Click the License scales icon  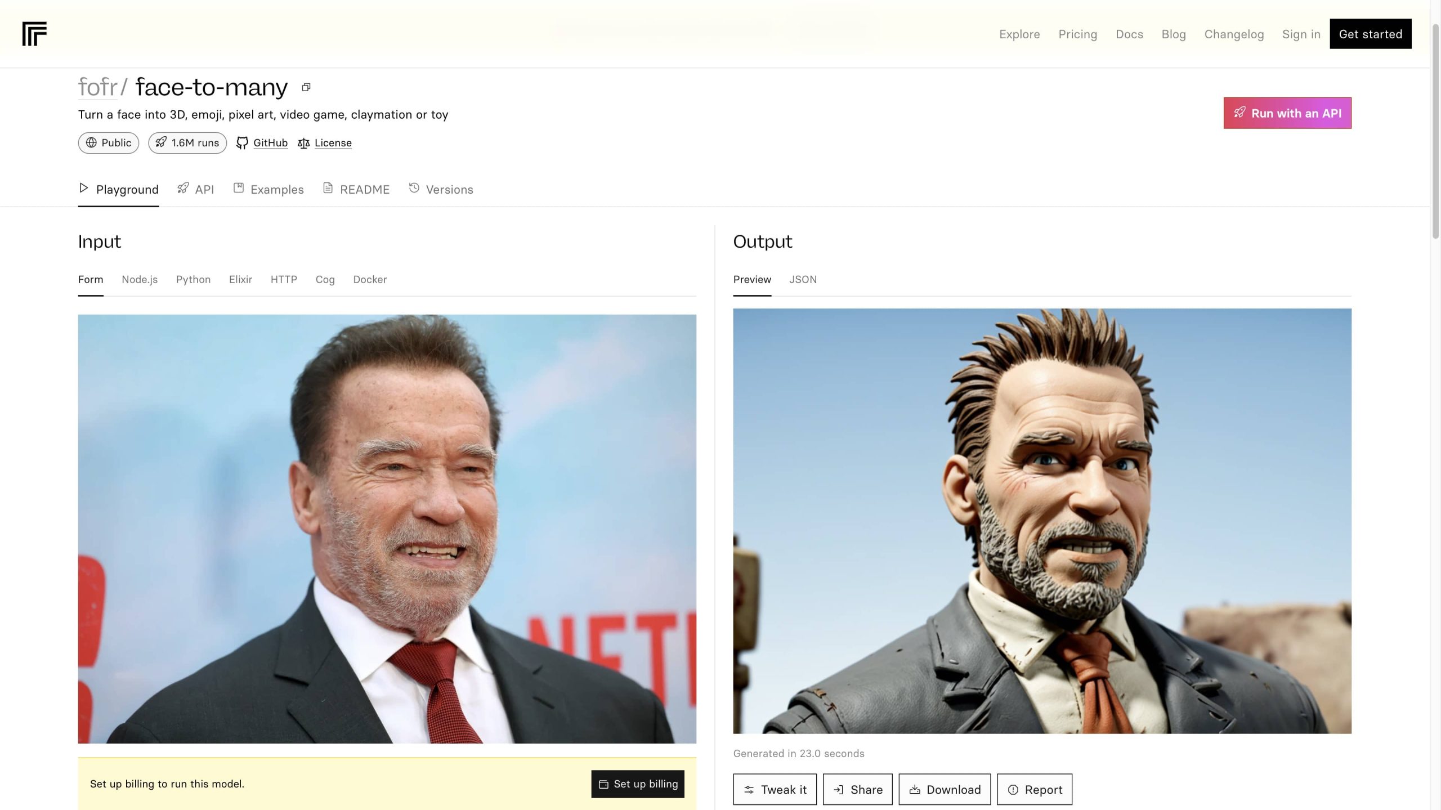pyautogui.click(x=304, y=143)
